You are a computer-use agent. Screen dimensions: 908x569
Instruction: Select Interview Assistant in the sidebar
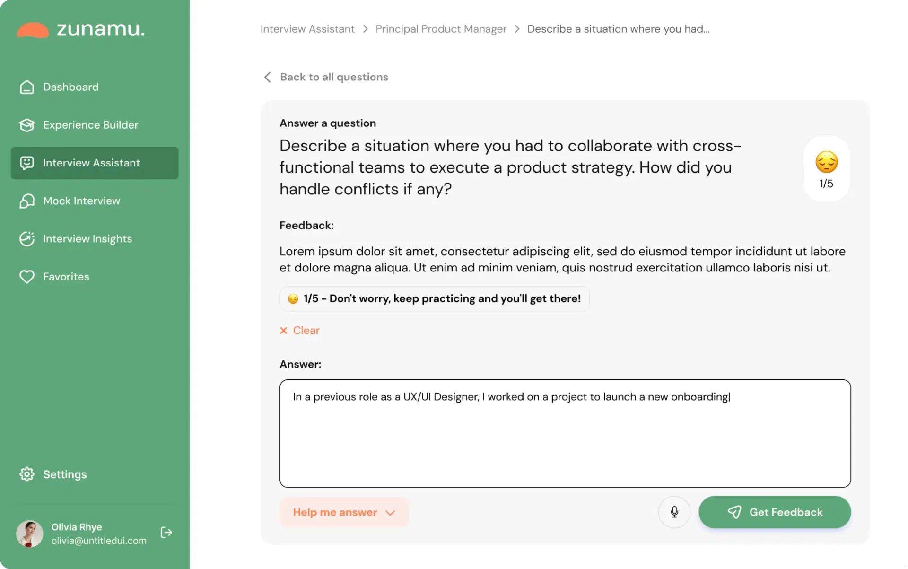point(95,163)
